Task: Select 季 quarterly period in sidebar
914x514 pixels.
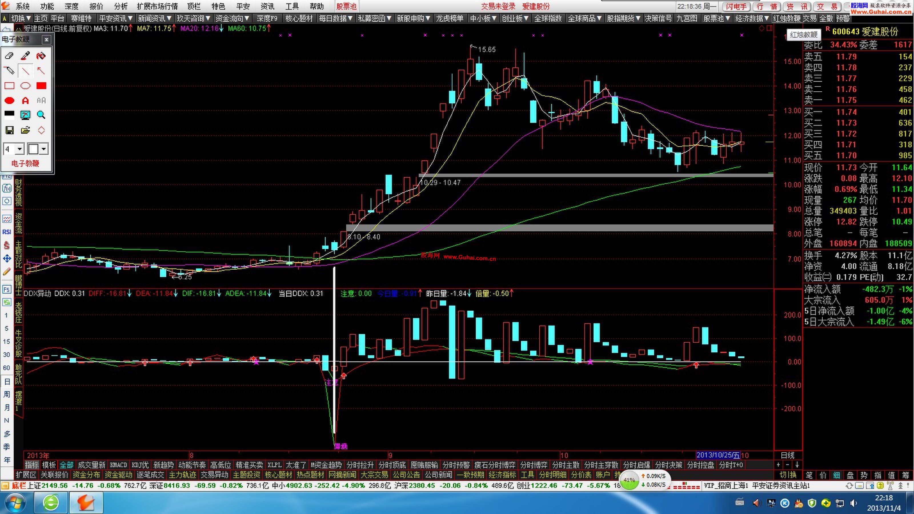Action: pos(6,447)
